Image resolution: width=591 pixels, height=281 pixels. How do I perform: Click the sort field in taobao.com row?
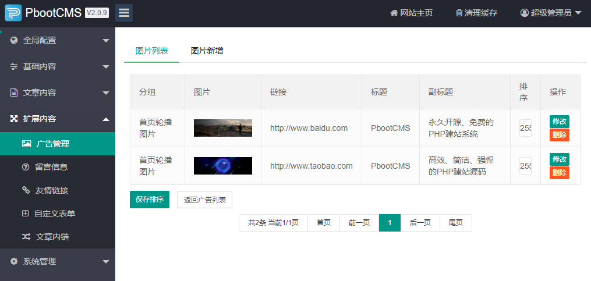[x=525, y=166]
